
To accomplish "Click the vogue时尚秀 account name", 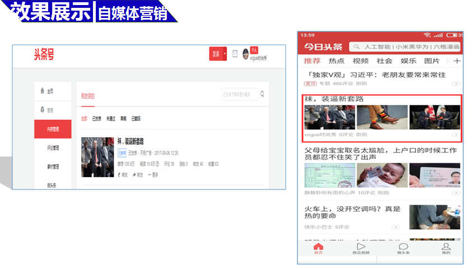I will [x=258, y=58].
